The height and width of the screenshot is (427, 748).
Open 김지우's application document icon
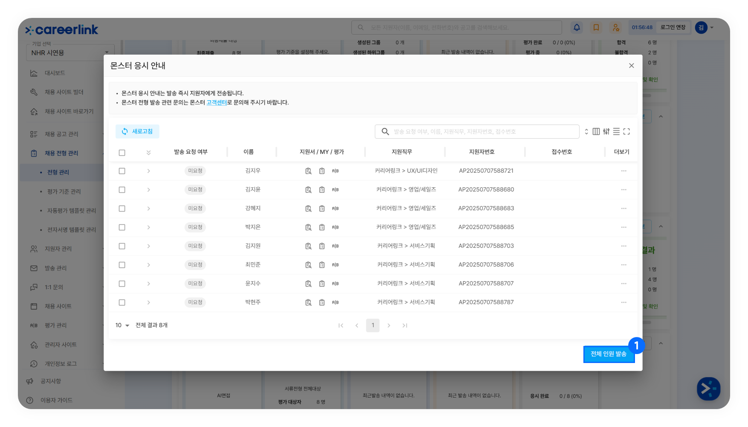(308, 171)
